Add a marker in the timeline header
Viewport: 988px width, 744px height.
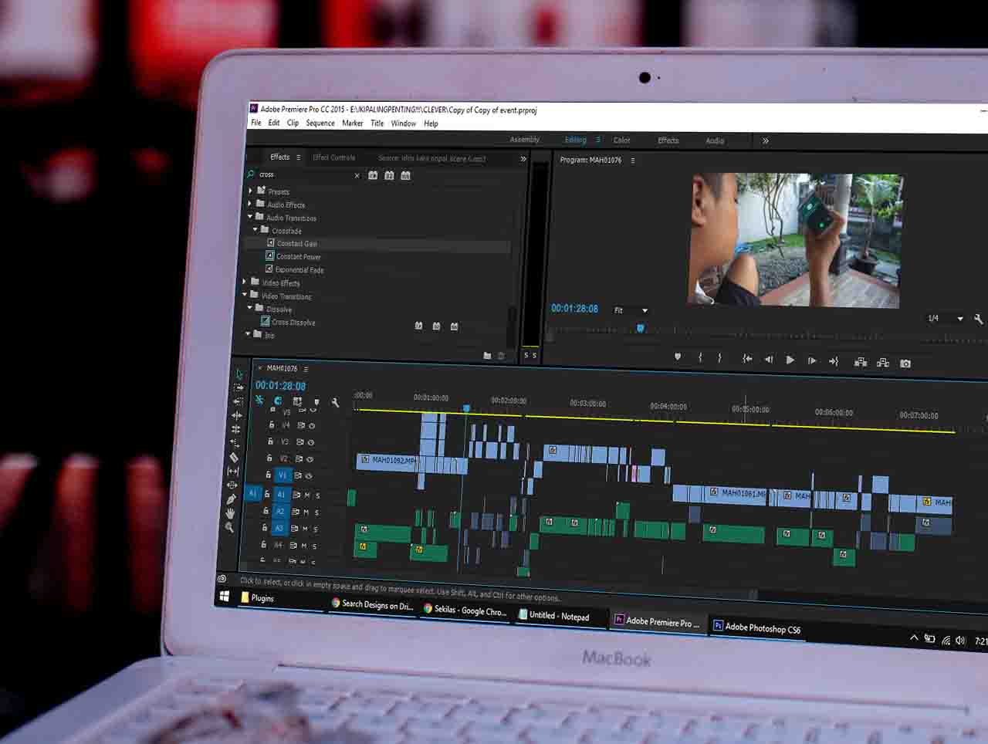[x=316, y=402]
